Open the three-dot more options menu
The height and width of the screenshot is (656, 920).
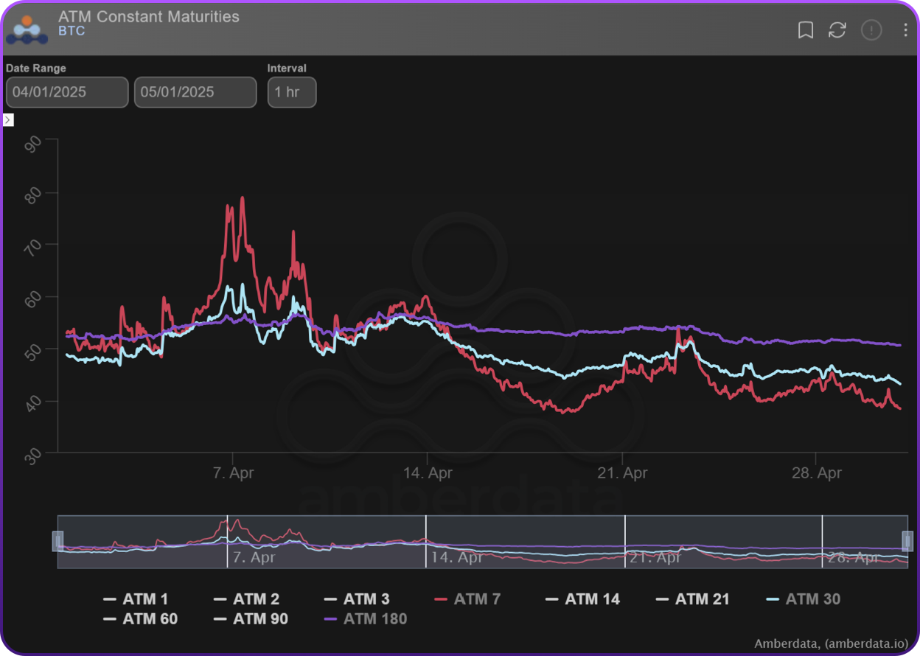[x=905, y=30]
